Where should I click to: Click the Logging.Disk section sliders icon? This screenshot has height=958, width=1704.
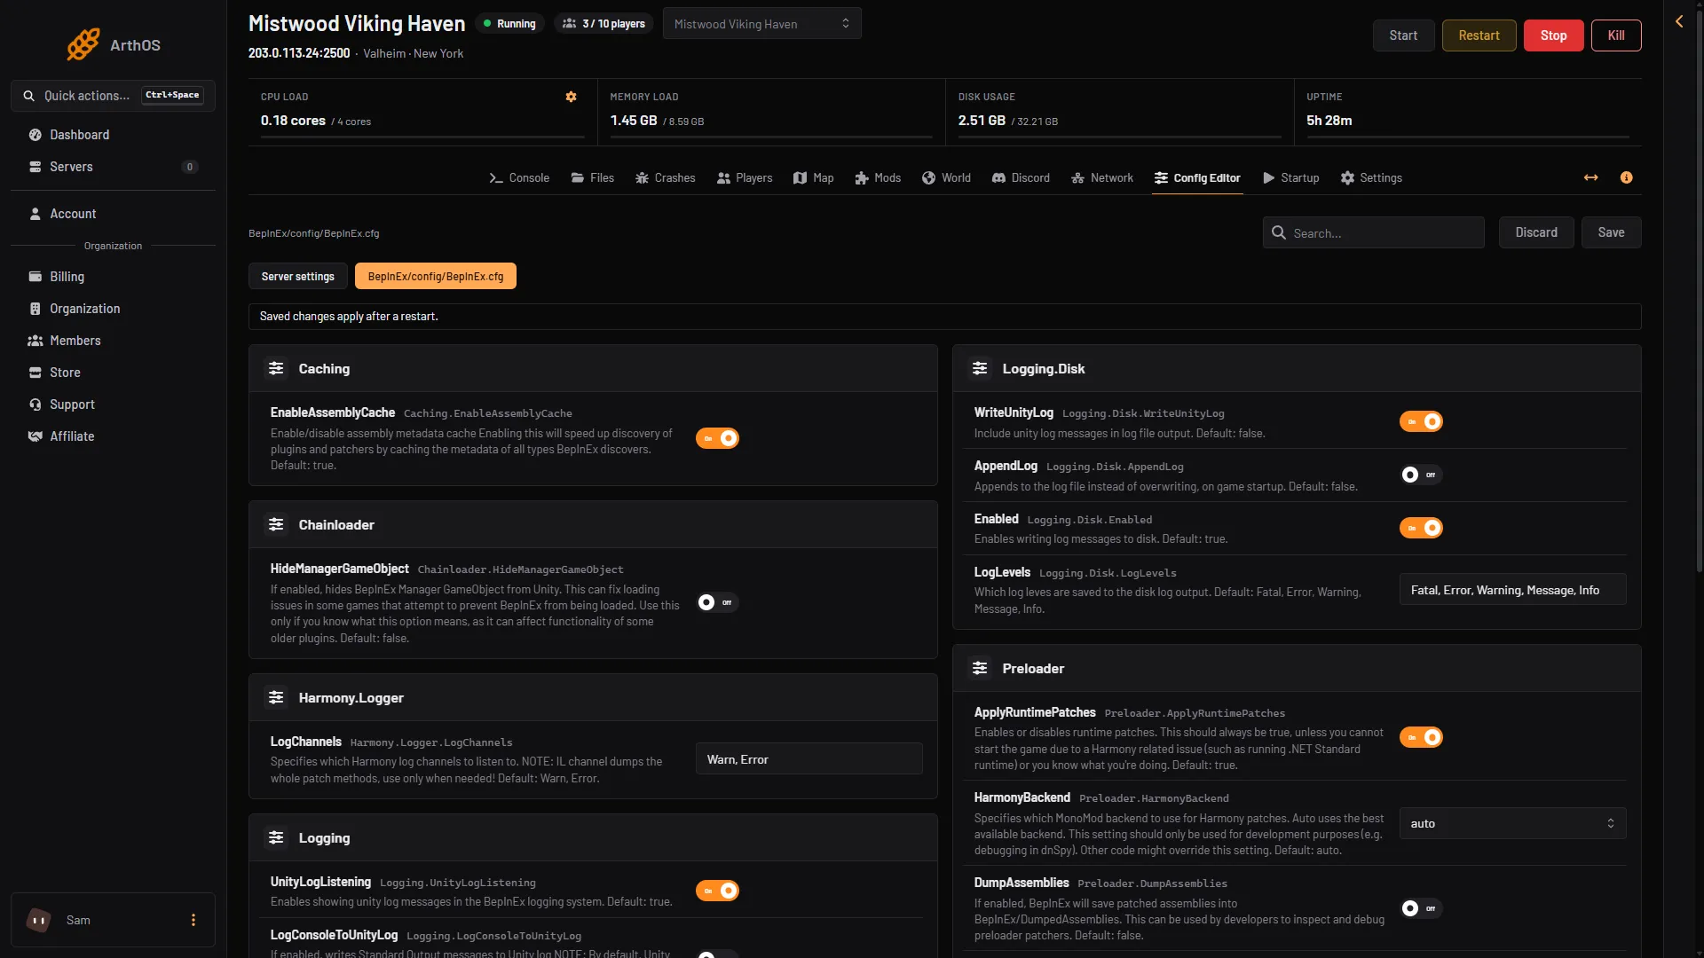tap(980, 368)
